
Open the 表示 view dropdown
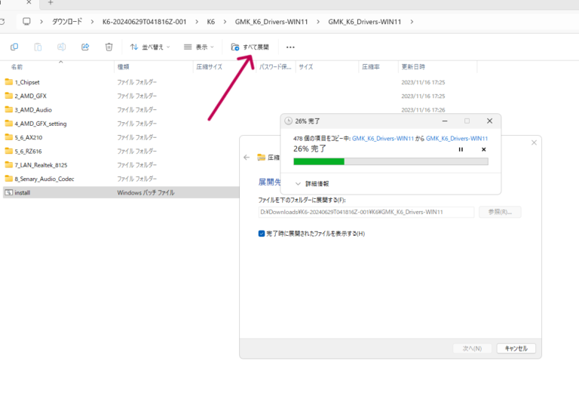click(x=201, y=47)
